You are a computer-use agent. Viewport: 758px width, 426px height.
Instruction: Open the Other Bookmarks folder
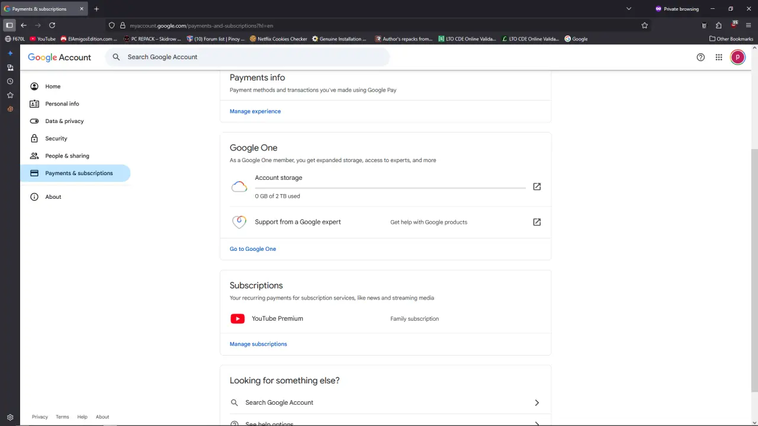[x=731, y=39]
